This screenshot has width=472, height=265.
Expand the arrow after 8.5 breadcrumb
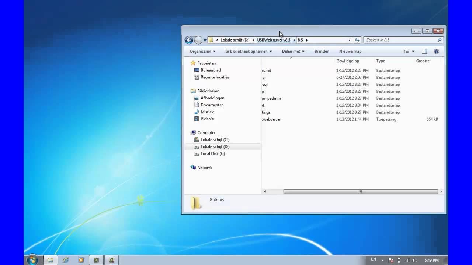(x=307, y=40)
